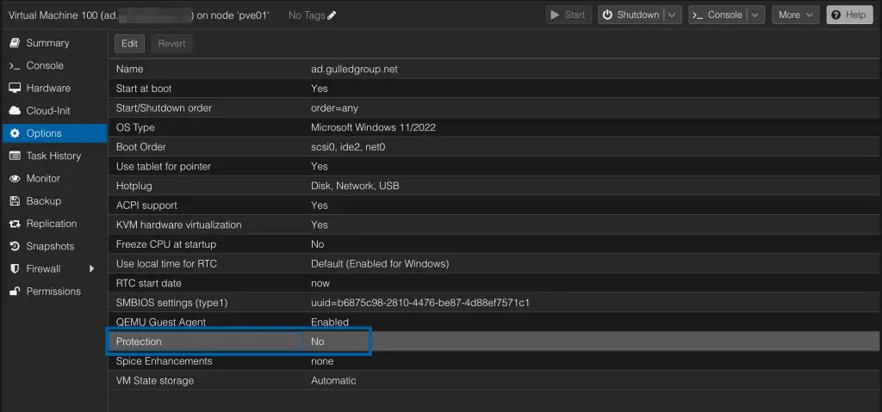Click the power icon on Shutdown button

pyautogui.click(x=607, y=15)
